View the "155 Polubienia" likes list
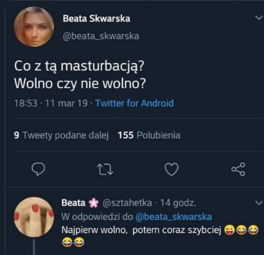264x255 pixels. coord(149,135)
